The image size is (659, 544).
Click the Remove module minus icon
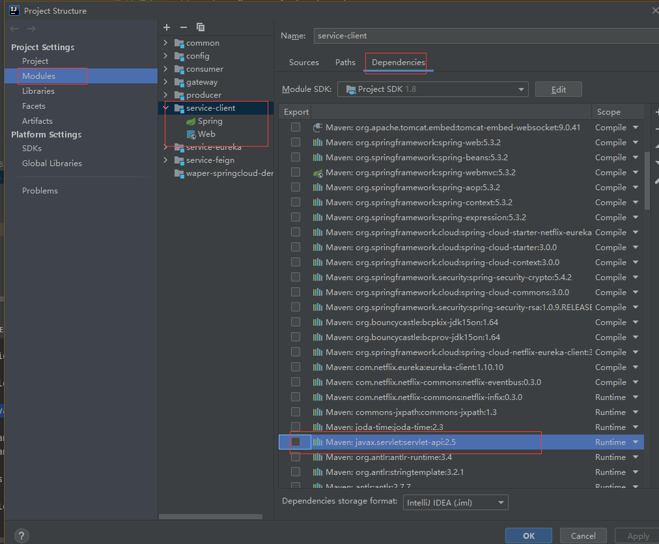[x=183, y=27]
